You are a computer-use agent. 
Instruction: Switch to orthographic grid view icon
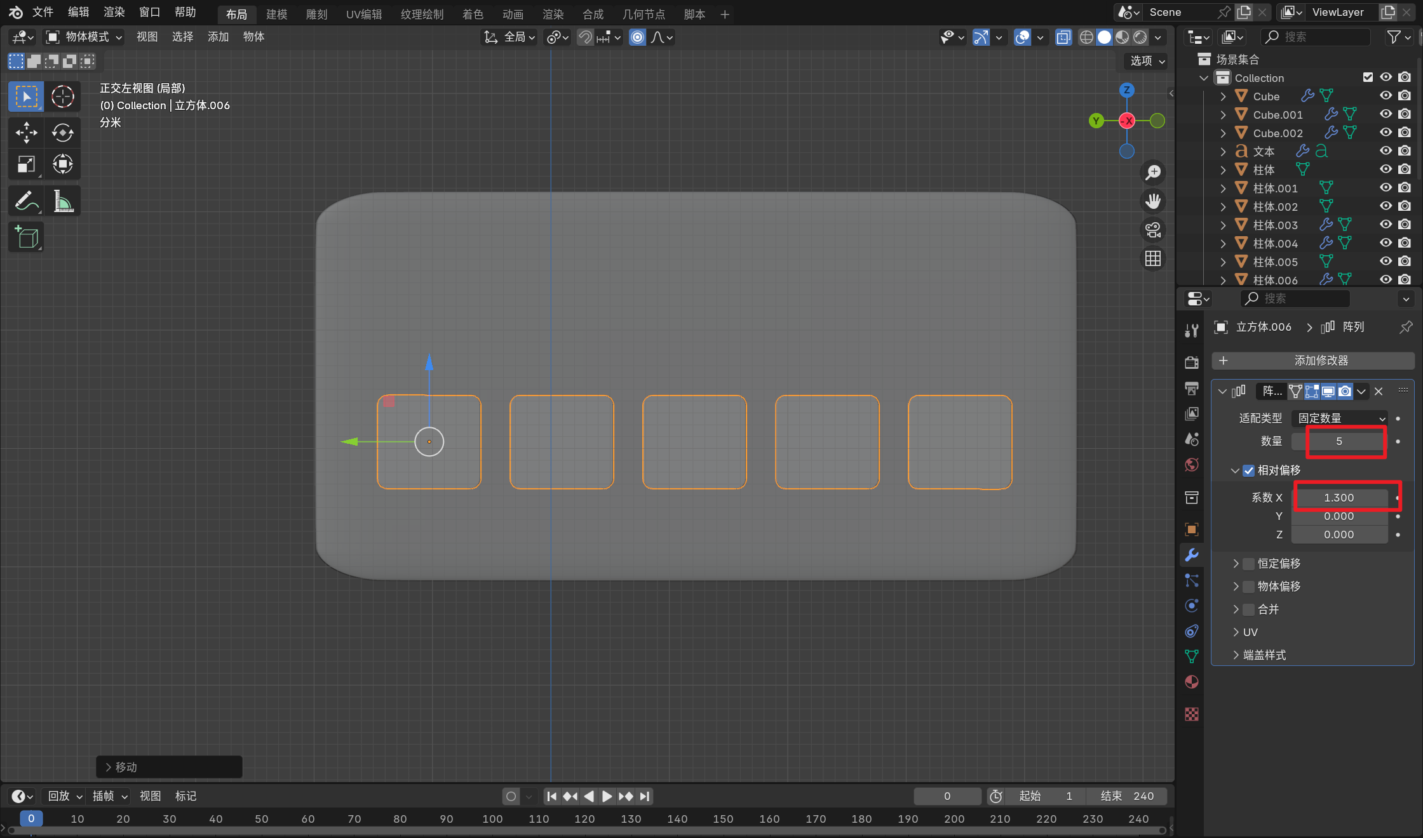click(1152, 258)
